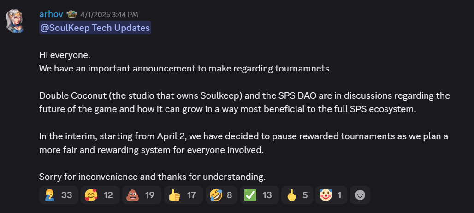Click the clown face emoji reaction
This screenshot has height=213, width=474.
coord(331,195)
